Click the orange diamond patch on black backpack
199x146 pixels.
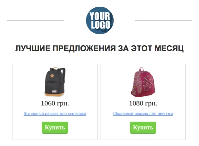(x=52, y=76)
